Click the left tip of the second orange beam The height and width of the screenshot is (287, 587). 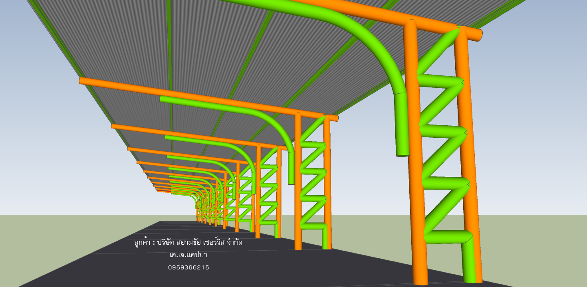pyautogui.click(x=81, y=81)
